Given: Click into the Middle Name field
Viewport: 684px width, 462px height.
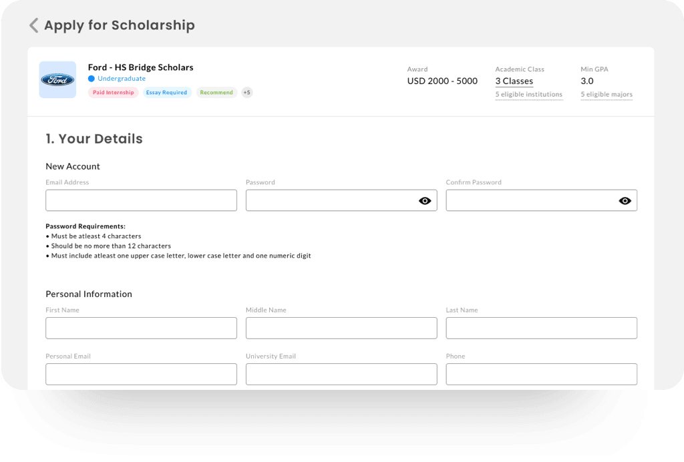Looking at the screenshot, I should 341,328.
